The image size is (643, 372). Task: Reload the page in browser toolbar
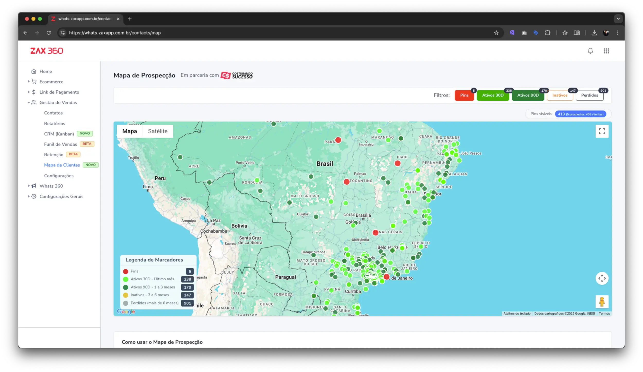coord(49,33)
